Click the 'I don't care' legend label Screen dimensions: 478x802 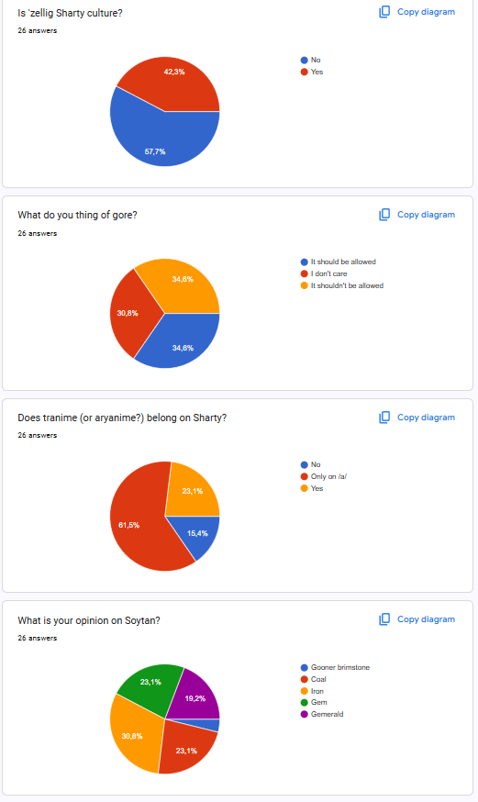pos(328,273)
